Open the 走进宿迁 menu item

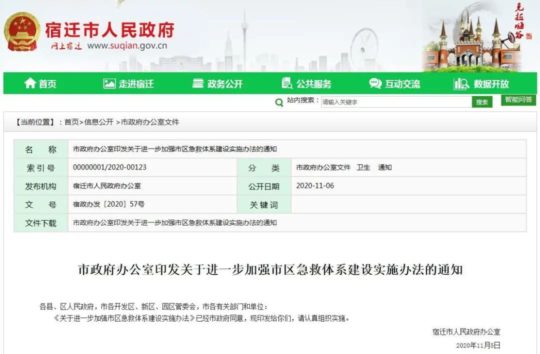click(x=136, y=83)
